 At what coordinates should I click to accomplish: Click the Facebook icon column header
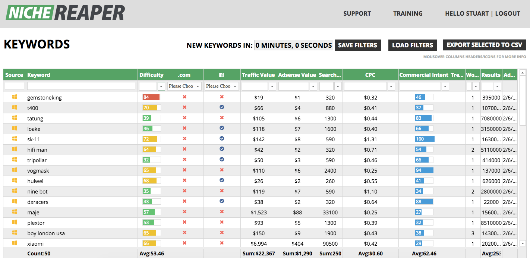tap(222, 75)
